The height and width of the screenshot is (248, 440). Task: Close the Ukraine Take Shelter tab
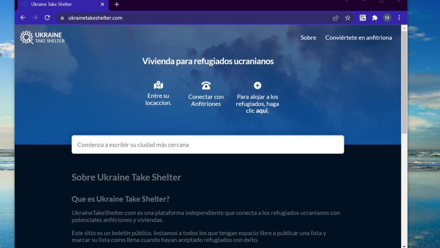pyautogui.click(x=102, y=4)
